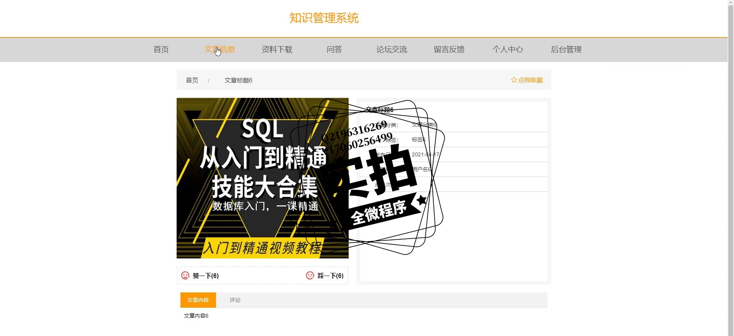Click the 用户名6 publisher value
Image resolution: width=734 pixels, height=336 pixels.
(421, 169)
